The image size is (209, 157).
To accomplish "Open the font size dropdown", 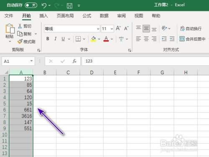I will click(112, 29).
